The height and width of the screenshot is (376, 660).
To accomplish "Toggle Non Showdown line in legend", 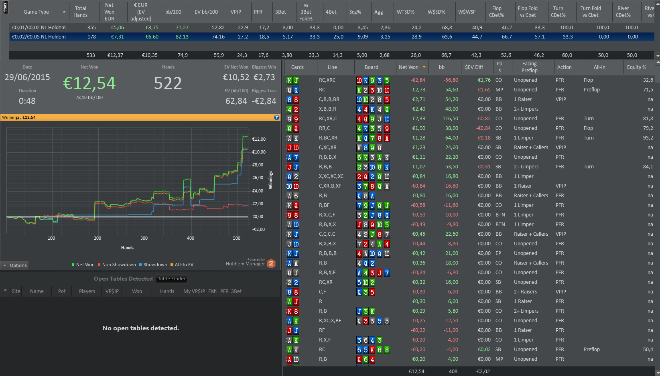I will tap(117, 265).
